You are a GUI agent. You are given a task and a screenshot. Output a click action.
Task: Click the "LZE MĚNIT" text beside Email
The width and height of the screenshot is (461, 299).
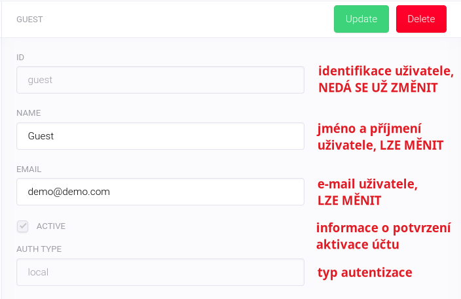point(349,201)
